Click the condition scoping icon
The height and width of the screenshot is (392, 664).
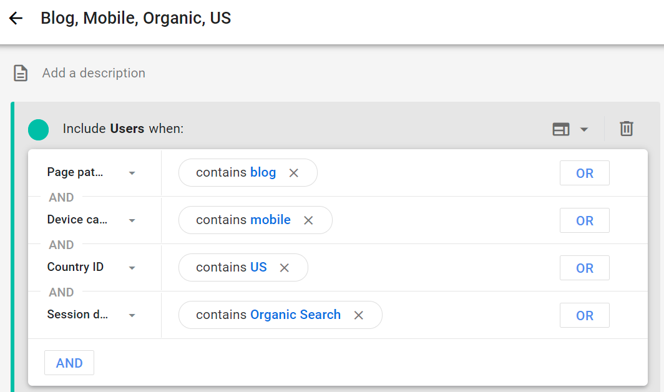(x=560, y=129)
